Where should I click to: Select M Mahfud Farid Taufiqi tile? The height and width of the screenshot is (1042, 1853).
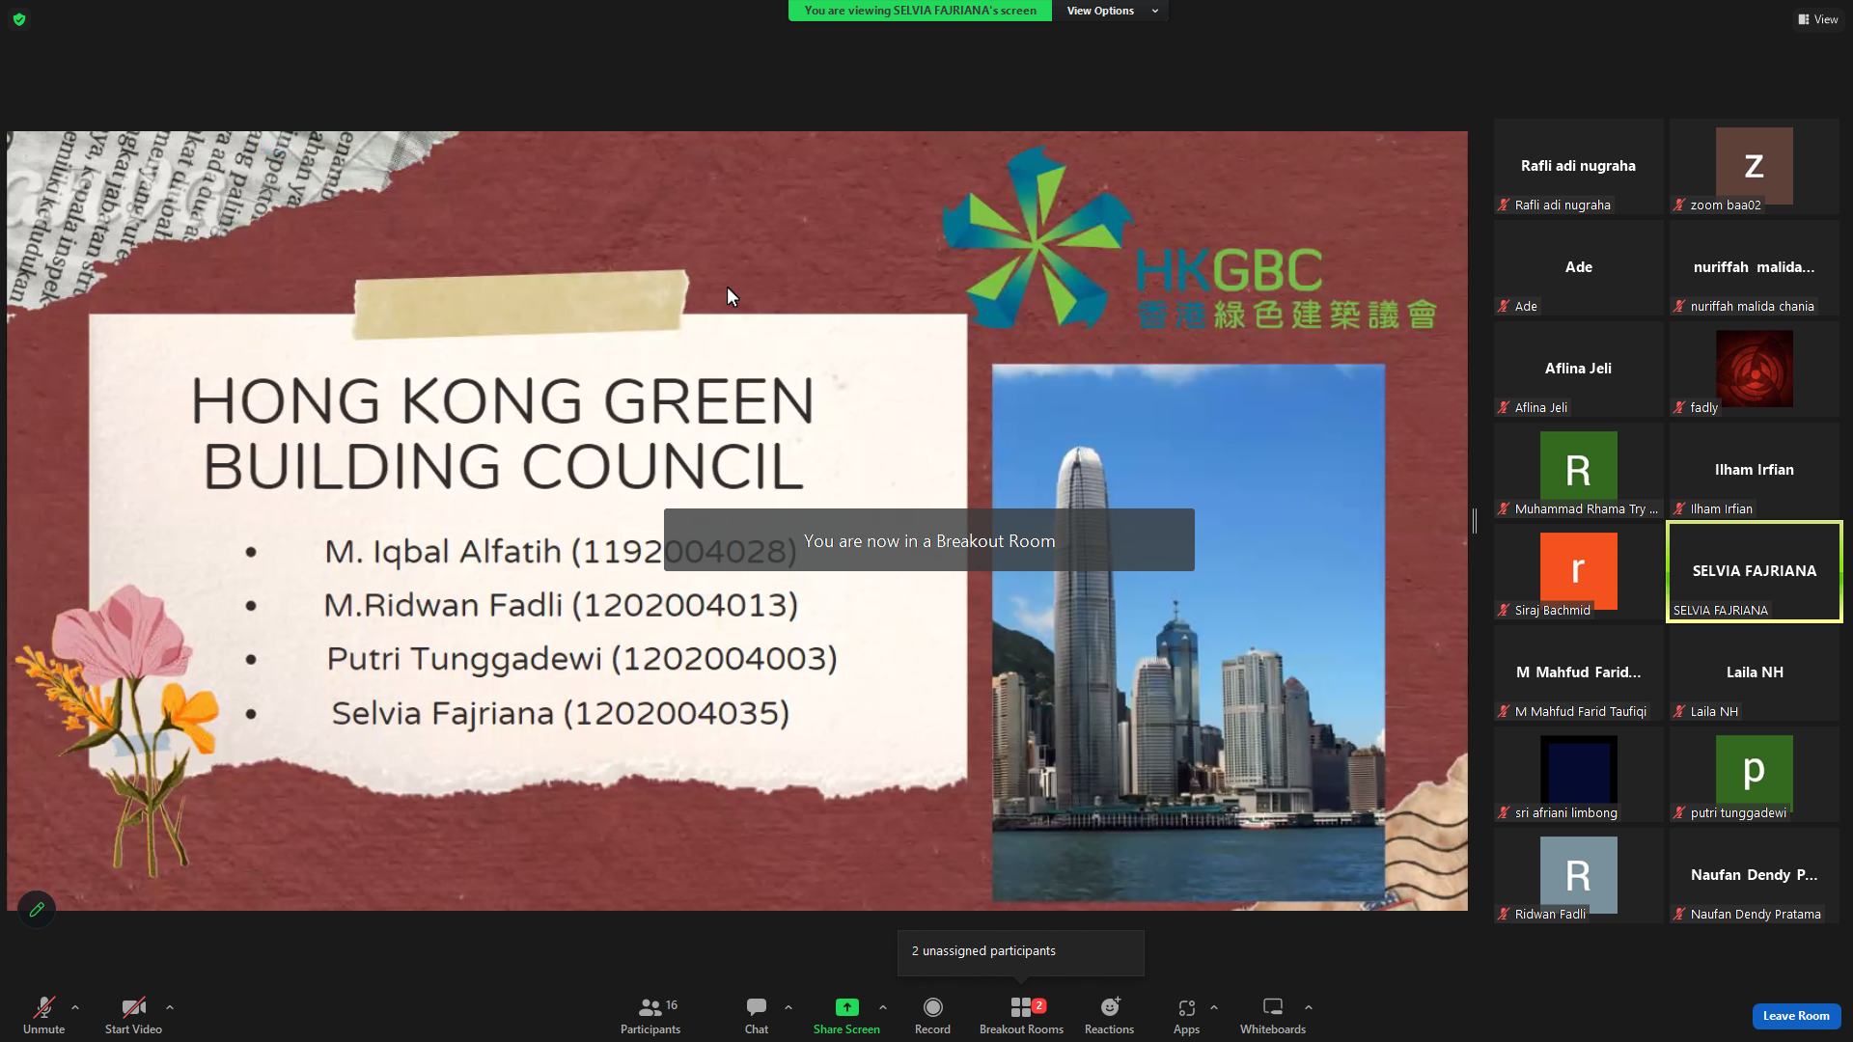[x=1578, y=672]
